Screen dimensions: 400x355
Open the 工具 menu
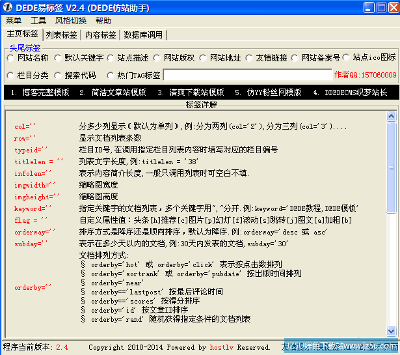click(38, 20)
